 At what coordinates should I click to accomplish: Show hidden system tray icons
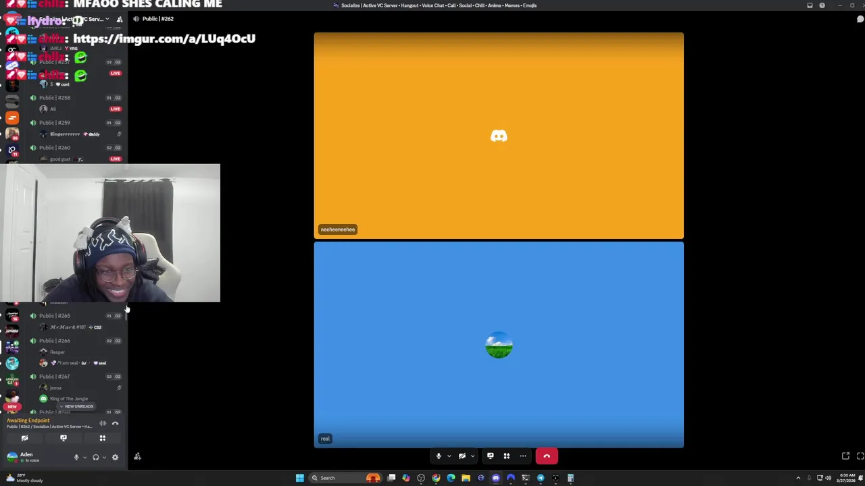point(798,478)
